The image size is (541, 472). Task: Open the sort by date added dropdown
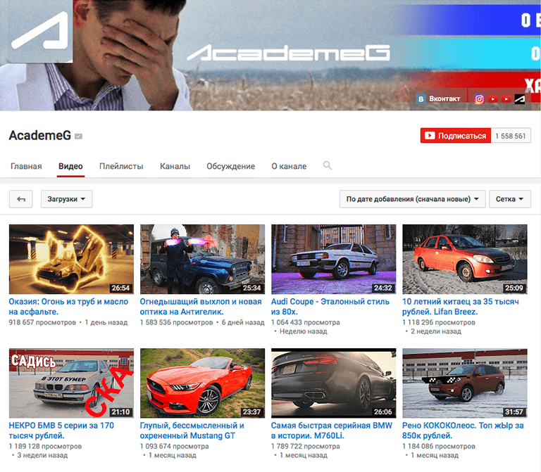point(412,199)
